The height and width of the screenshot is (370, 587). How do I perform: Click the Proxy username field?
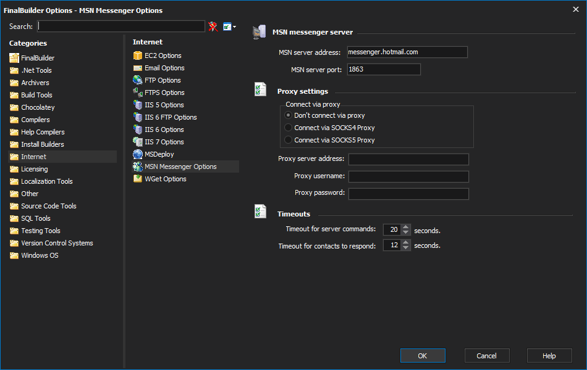point(408,176)
